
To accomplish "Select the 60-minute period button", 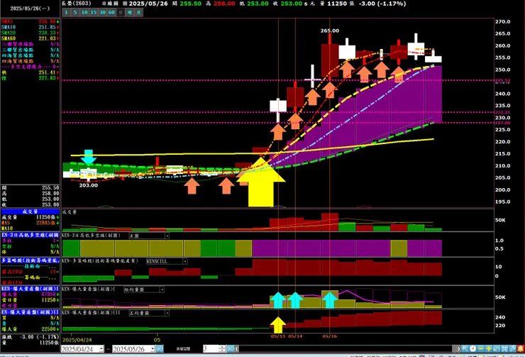I will click(x=111, y=12).
